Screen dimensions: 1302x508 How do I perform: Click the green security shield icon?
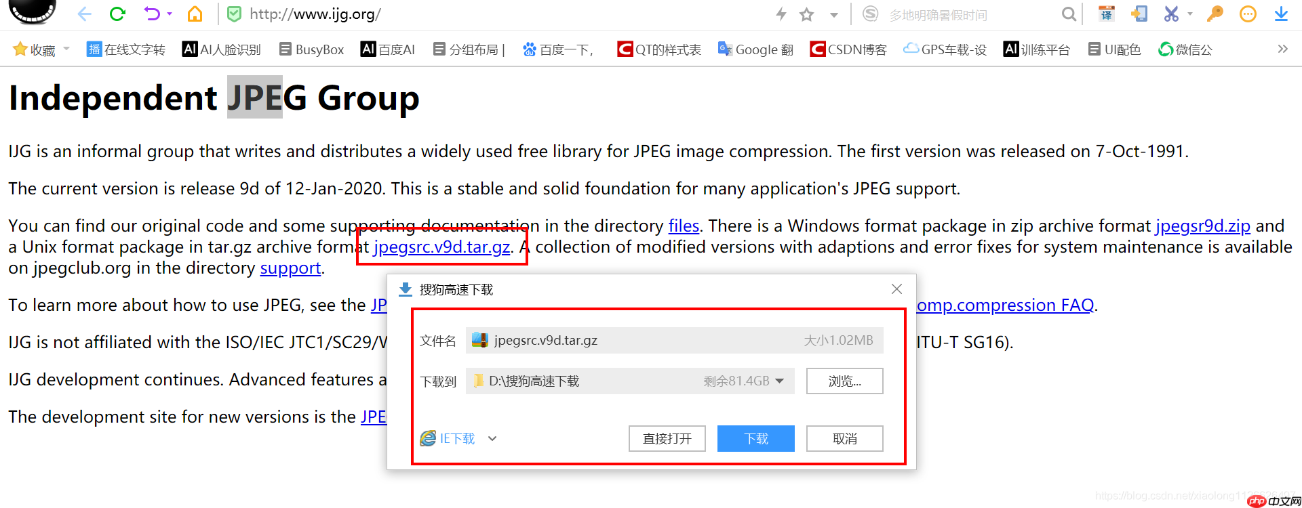[x=234, y=14]
